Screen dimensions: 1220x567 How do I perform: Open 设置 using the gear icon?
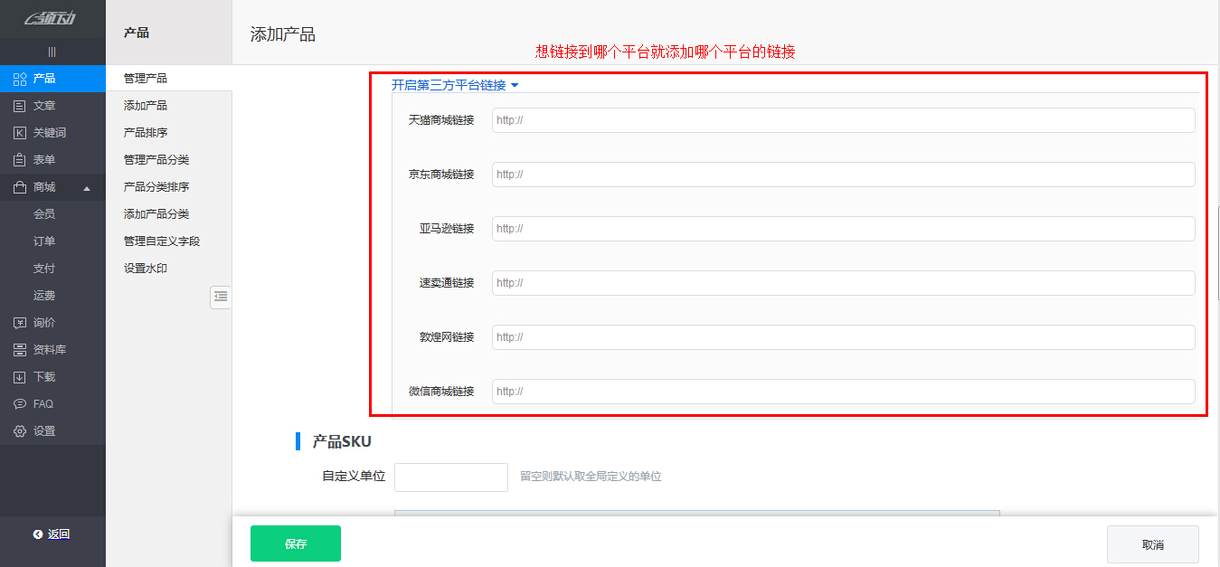click(20, 431)
